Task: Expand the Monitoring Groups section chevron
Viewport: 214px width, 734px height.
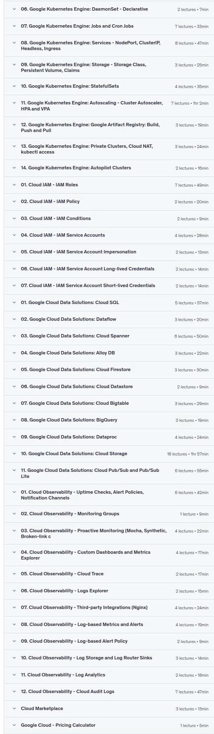Action: (x=14, y=514)
